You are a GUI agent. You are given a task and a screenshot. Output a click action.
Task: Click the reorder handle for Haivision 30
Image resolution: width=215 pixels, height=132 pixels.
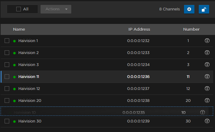207,121
